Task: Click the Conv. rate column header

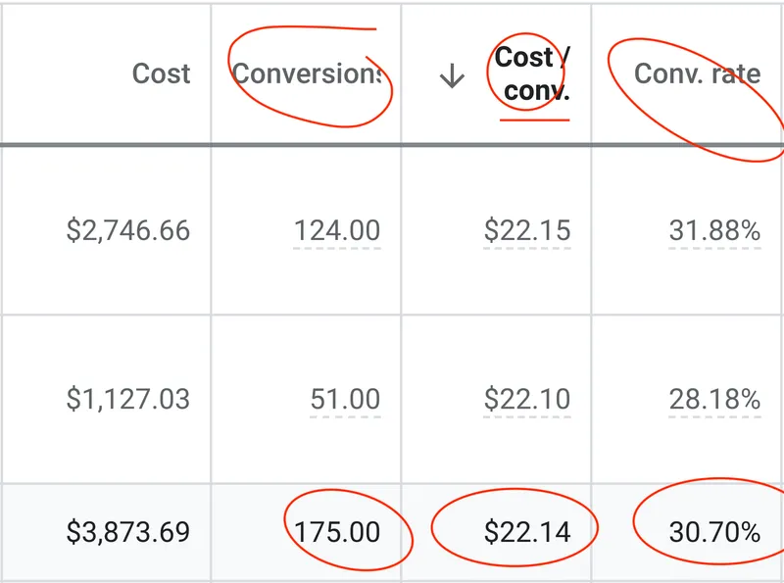Action: pos(698,73)
